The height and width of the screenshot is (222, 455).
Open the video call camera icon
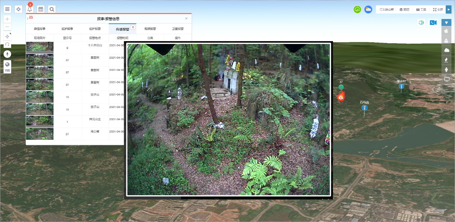point(433,23)
